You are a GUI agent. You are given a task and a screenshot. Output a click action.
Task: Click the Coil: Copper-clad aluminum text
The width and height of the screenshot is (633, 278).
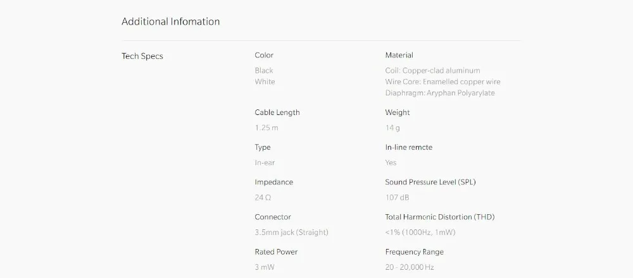(x=432, y=70)
